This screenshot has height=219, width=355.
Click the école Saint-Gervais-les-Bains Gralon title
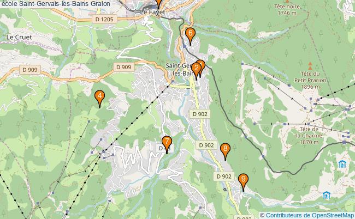click(x=56, y=4)
